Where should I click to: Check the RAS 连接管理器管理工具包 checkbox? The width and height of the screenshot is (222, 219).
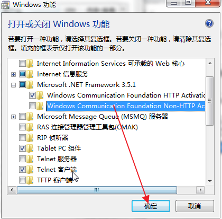tap(22, 127)
